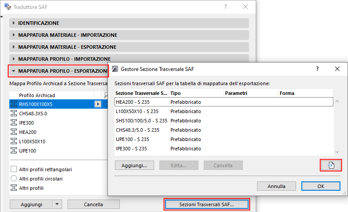This screenshot has width=348, height=212.
Task: Click the Edita... button
Action: pos(178,165)
